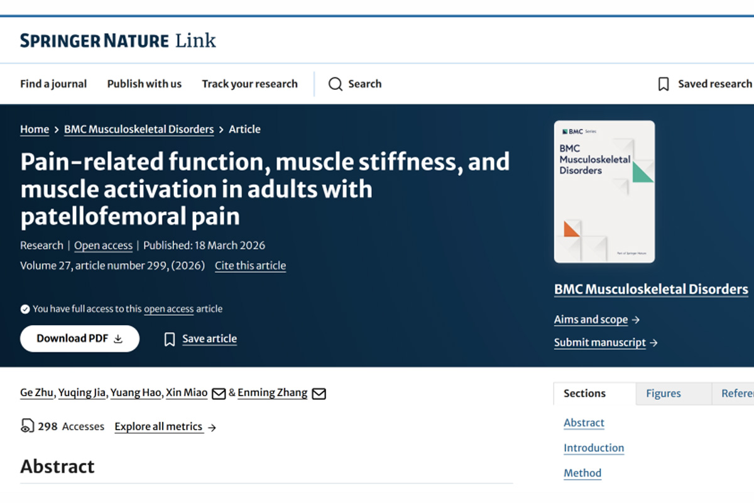This screenshot has width=754, height=503.
Task: Click the bookmark icon beside Save article
Action: [x=170, y=340]
